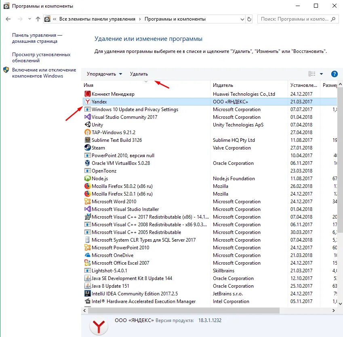Click the Yandex browser list icon
This screenshot has height=337, width=343.
click(88, 101)
